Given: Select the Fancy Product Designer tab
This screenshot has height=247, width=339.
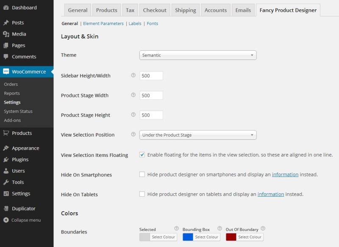Looking at the screenshot, I should pos(288,10).
